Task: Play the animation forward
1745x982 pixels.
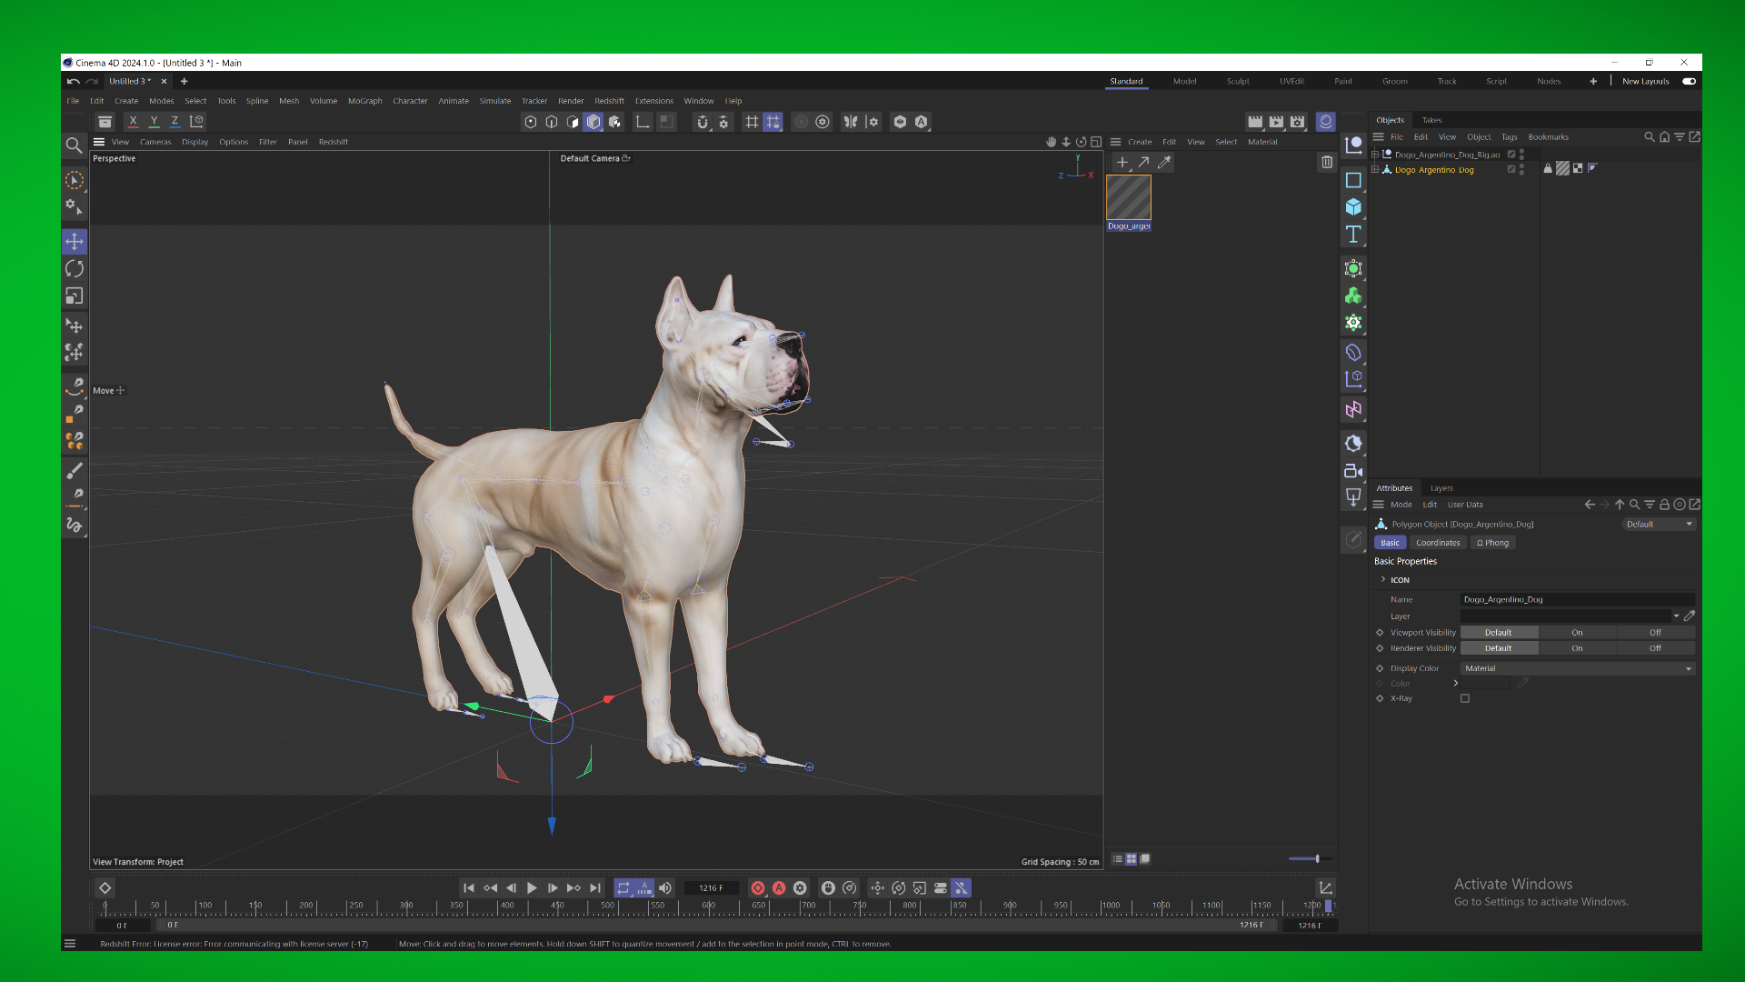Action: click(532, 887)
